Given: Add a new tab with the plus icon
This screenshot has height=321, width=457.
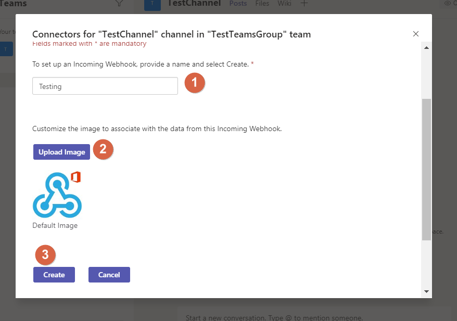Looking at the screenshot, I should pos(304,4).
